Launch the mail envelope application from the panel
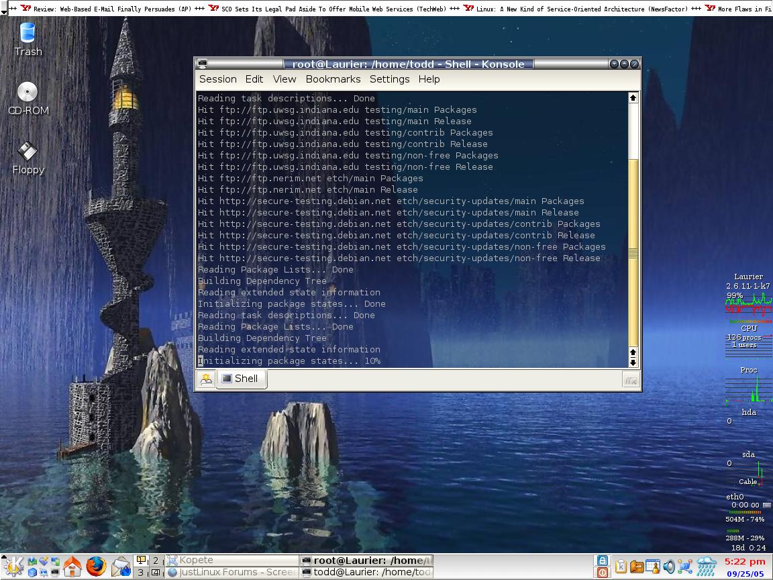The width and height of the screenshot is (773, 580). pyautogui.click(x=121, y=566)
